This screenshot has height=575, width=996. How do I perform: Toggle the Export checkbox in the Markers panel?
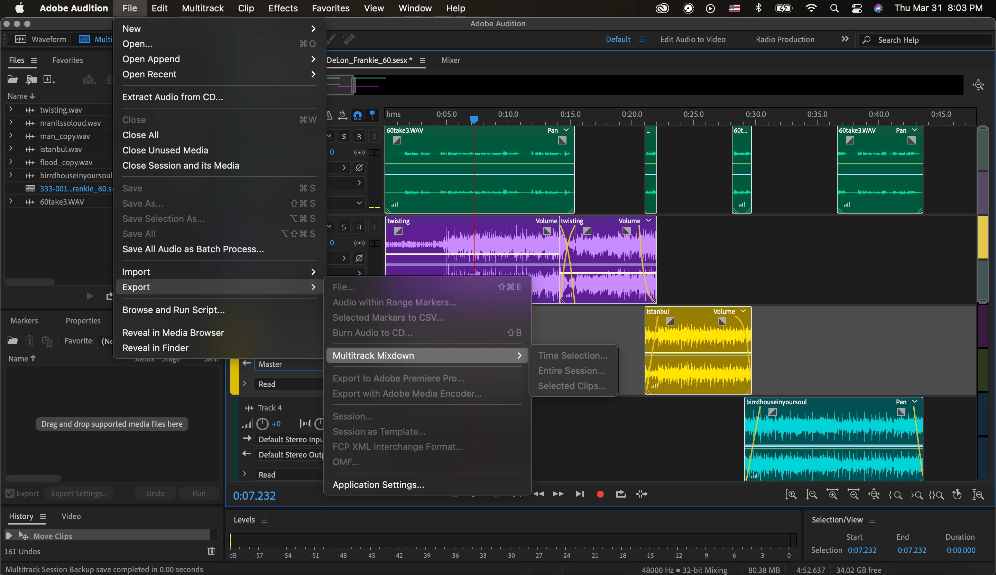pyautogui.click(x=10, y=494)
